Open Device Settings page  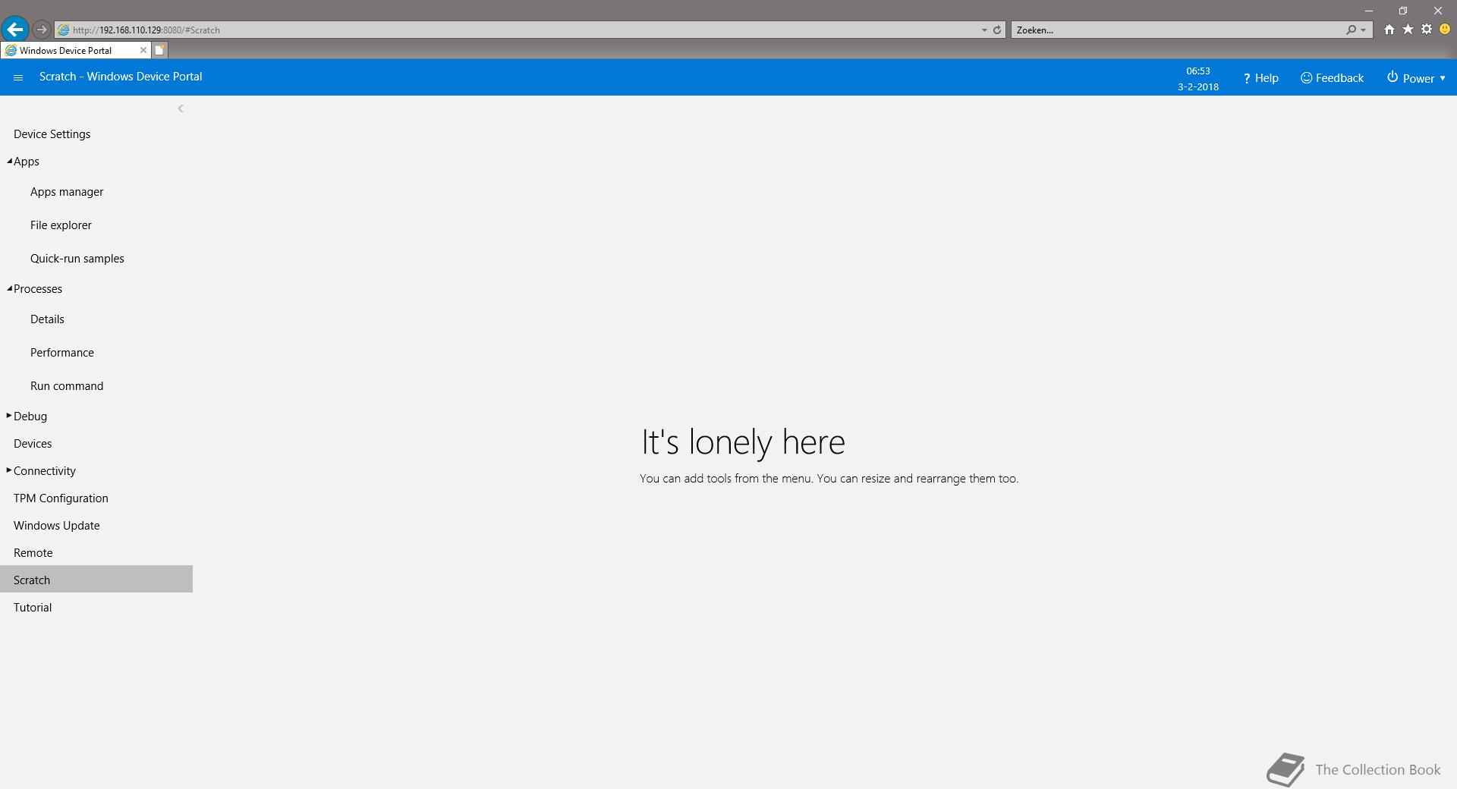[x=52, y=134]
